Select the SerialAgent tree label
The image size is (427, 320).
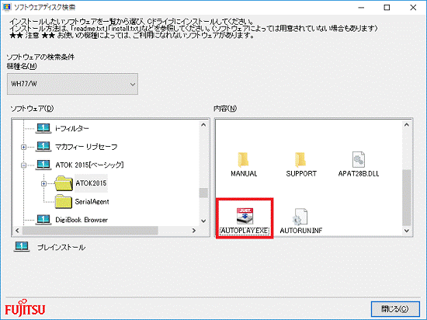point(92,201)
